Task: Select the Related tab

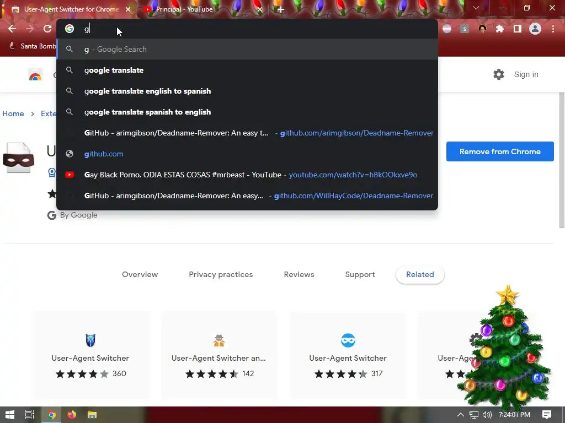Action: coord(420,274)
